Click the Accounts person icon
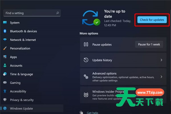The image size is (171, 114). [x=5, y=65]
